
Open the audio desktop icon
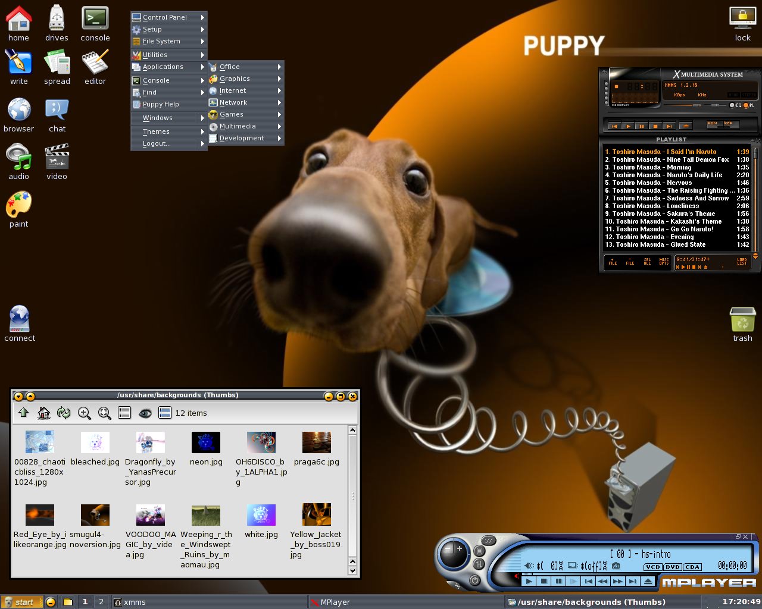click(18, 162)
